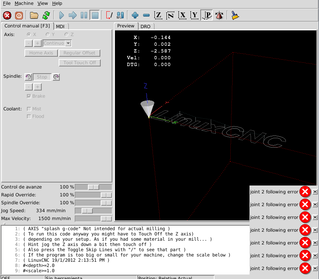Switch to the Z top view
The height and width of the screenshot is (279, 319).
(x=159, y=15)
